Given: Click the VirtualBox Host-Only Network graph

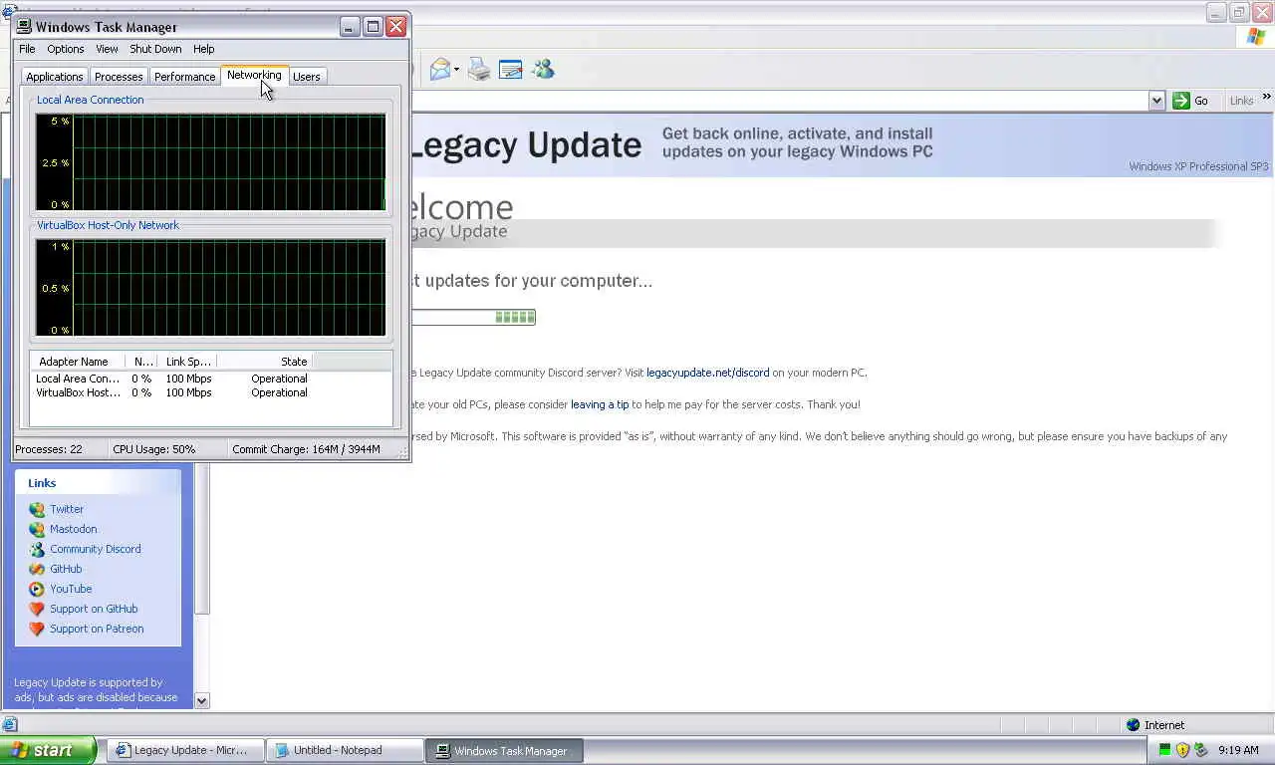Looking at the screenshot, I should [x=210, y=288].
